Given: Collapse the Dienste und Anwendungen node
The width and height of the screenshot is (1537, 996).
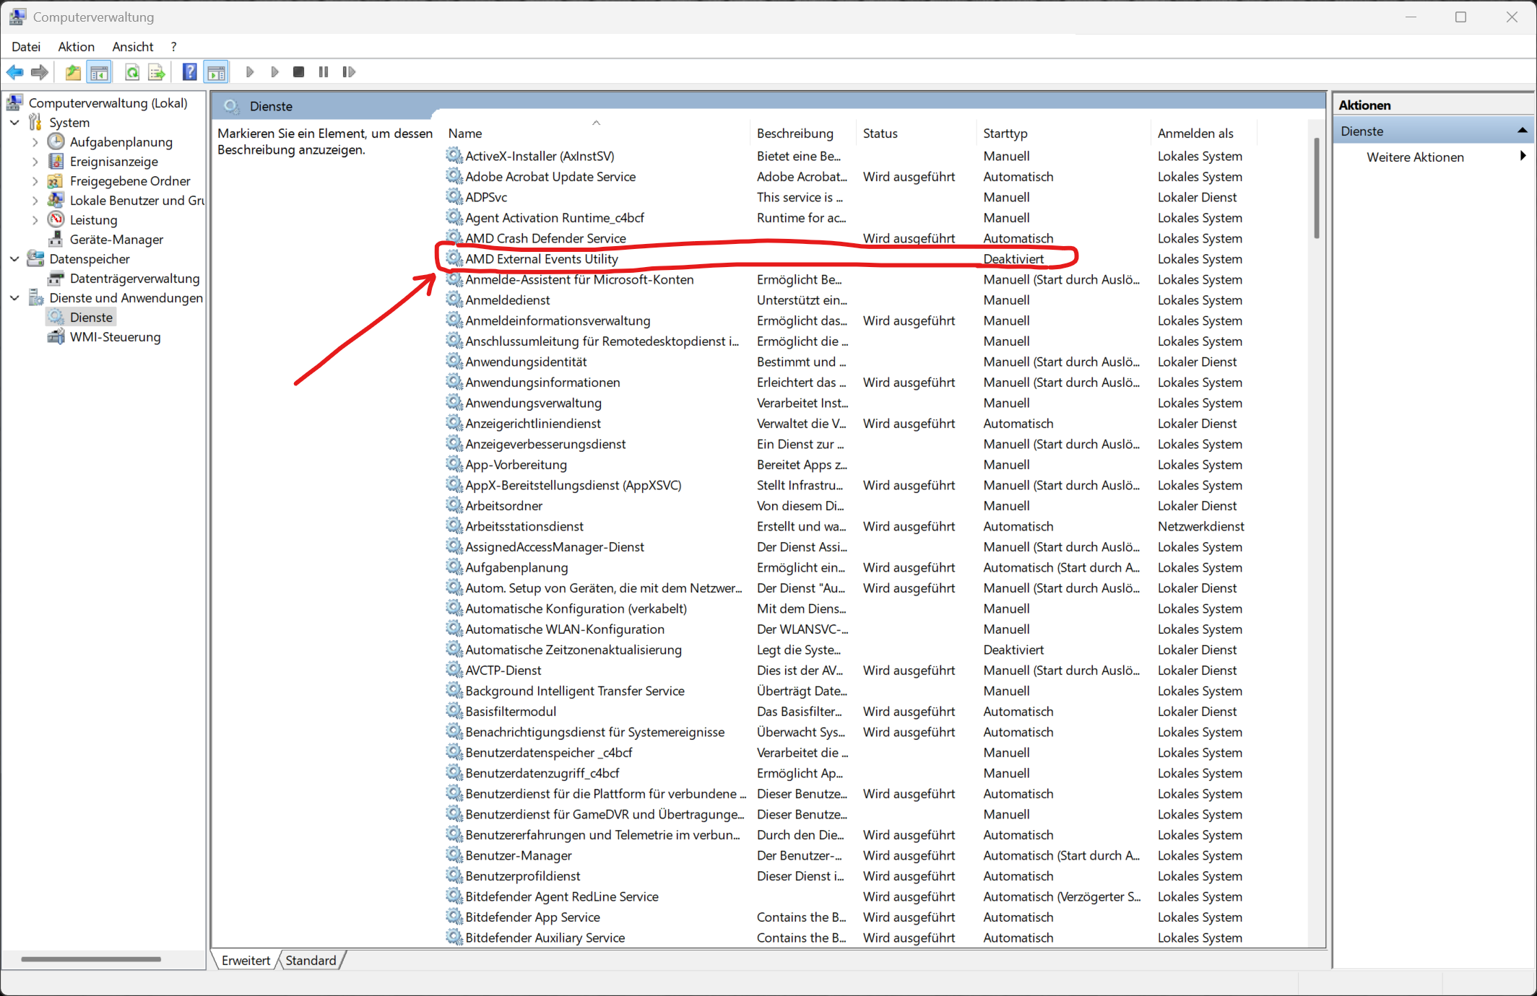Looking at the screenshot, I should 14,298.
